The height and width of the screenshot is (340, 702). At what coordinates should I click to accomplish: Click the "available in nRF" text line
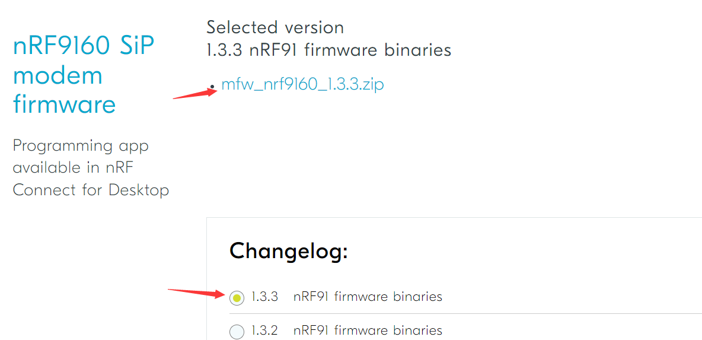(x=73, y=167)
